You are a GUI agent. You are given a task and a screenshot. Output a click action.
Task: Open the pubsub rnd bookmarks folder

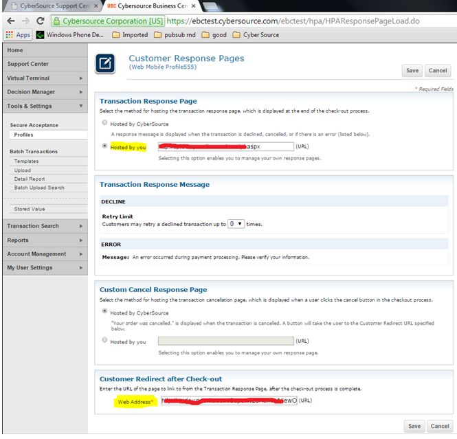point(175,35)
